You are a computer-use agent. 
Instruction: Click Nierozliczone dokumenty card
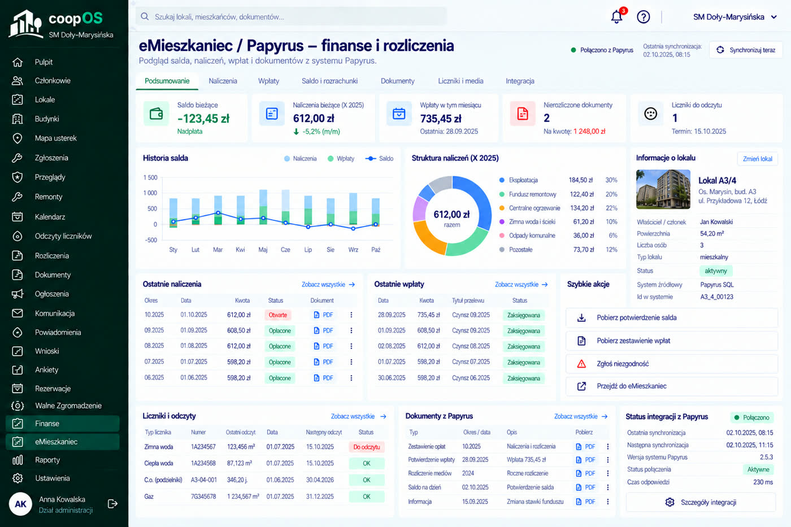(564, 118)
